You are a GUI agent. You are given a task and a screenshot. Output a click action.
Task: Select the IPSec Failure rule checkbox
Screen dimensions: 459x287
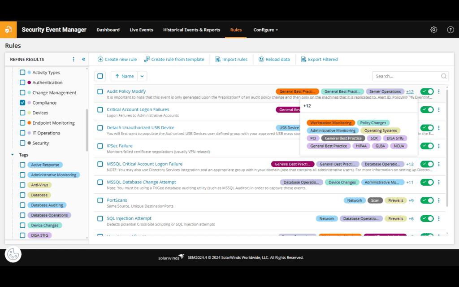pyautogui.click(x=100, y=146)
